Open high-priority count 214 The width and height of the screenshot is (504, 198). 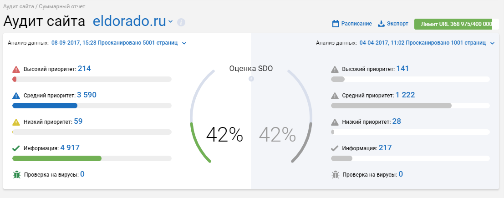click(84, 68)
